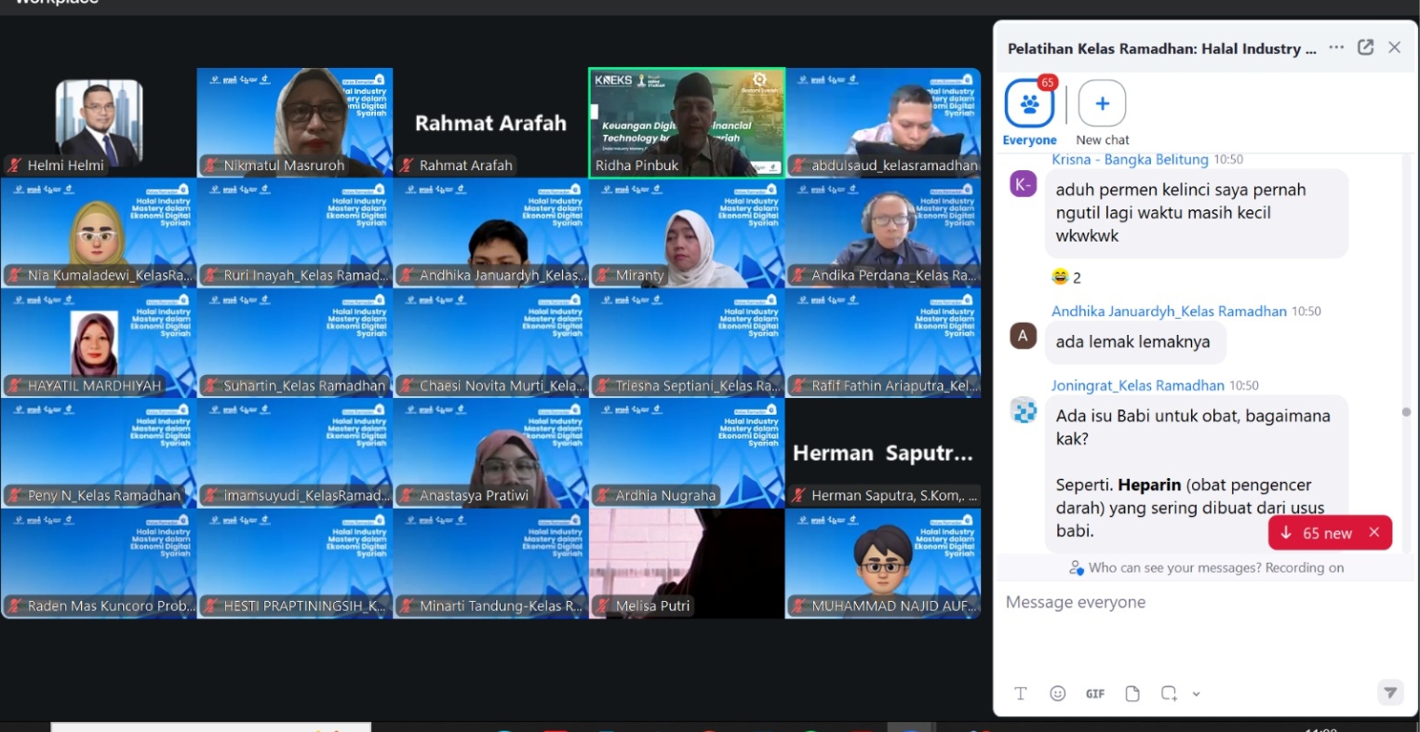Click the chat panel scrollbar handle
This screenshot has height=732, width=1420.
click(x=1406, y=412)
